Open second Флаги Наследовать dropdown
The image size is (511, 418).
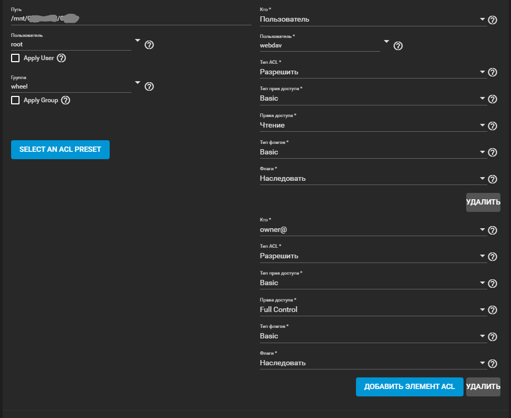pos(373,363)
